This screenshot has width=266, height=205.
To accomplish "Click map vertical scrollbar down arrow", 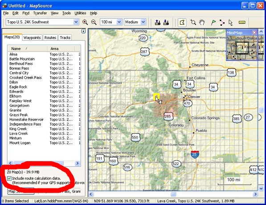I will [261, 188].
